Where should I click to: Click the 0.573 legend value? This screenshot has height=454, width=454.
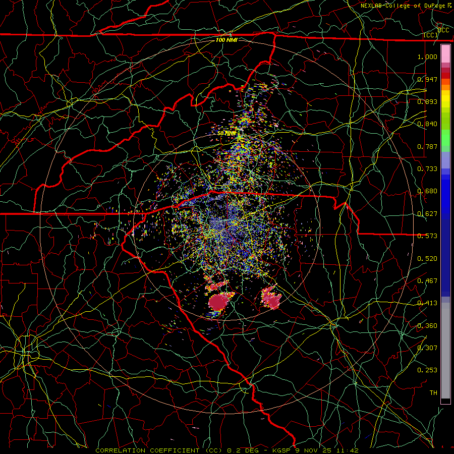coord(427,236)
